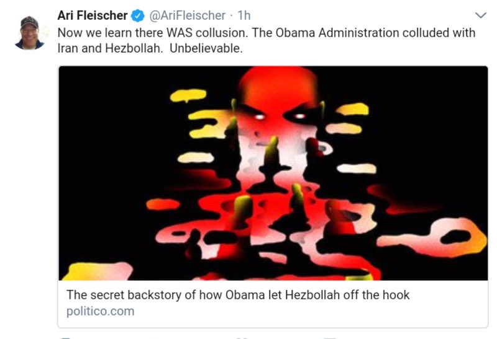497x339 pixels.
Task: Follow the politico.com domain link
Action: (x=100, y=311)
